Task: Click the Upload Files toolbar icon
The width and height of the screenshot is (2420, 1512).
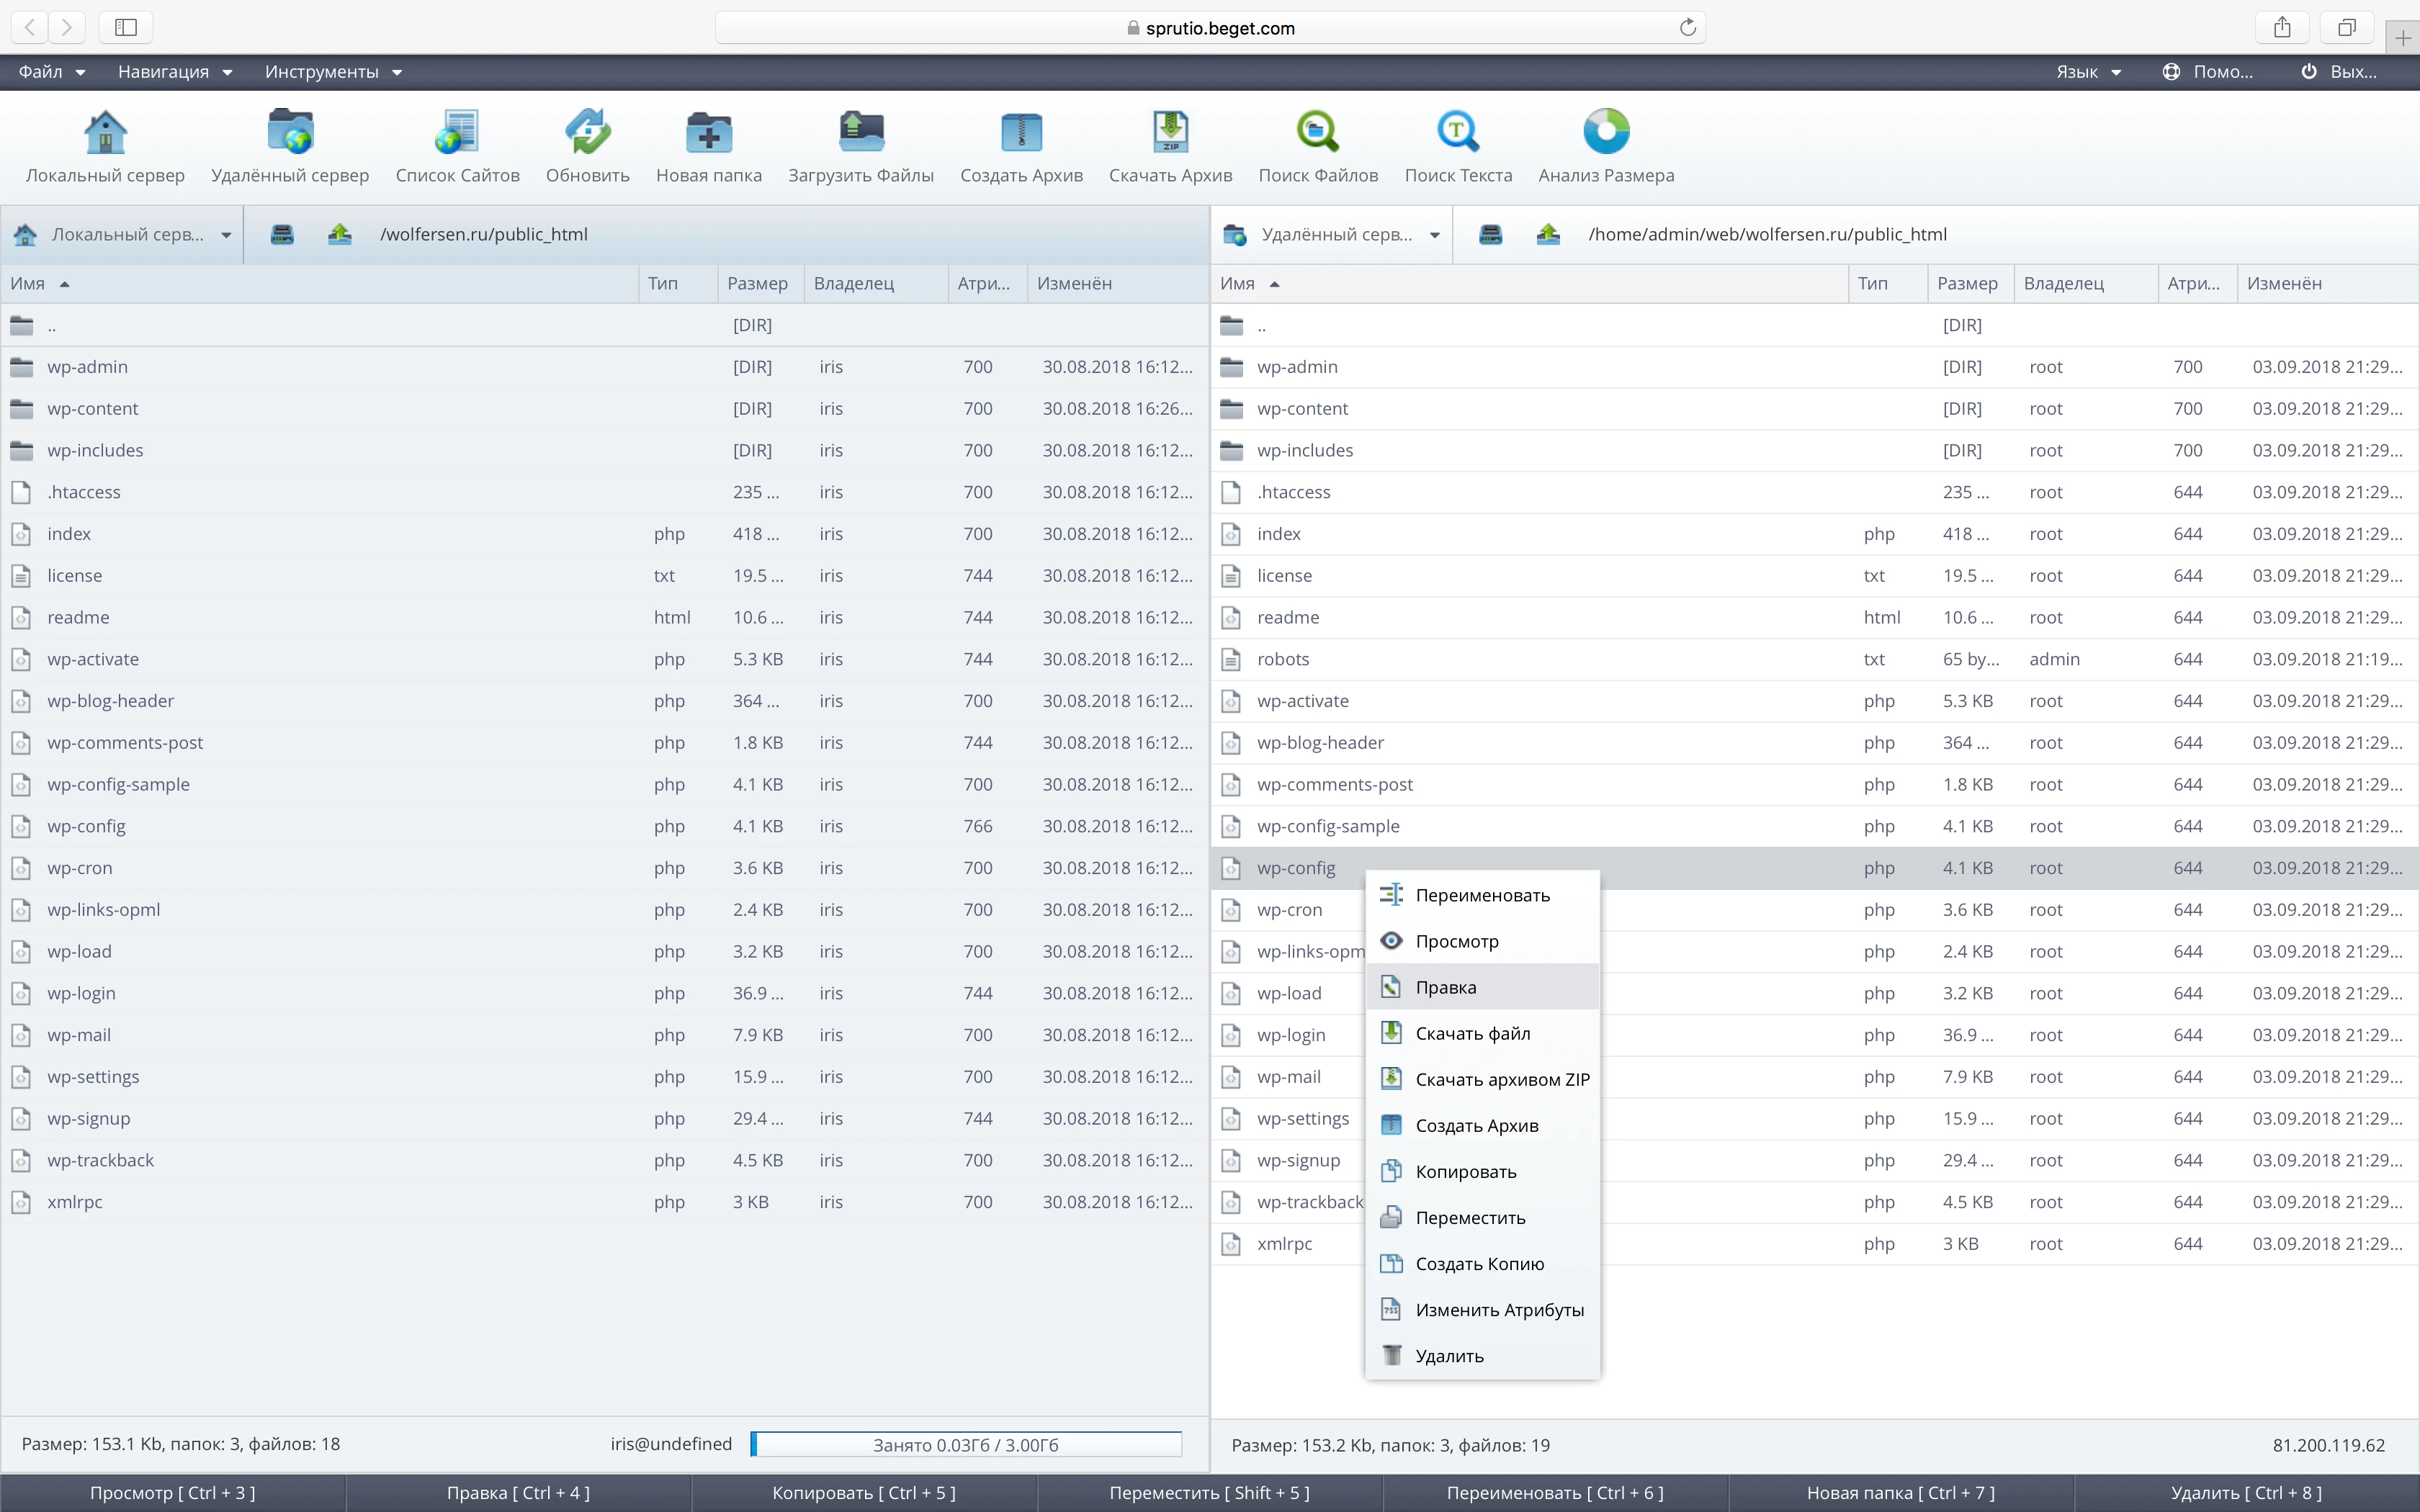Action: (x=860, y=131)
